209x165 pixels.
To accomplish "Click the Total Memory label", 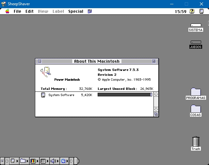I will pyautogui.click(x=54, y=89).
